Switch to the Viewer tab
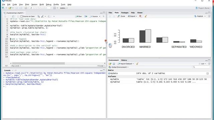The height and width of the screenshot is (120, 214). [x=140, y=13]
